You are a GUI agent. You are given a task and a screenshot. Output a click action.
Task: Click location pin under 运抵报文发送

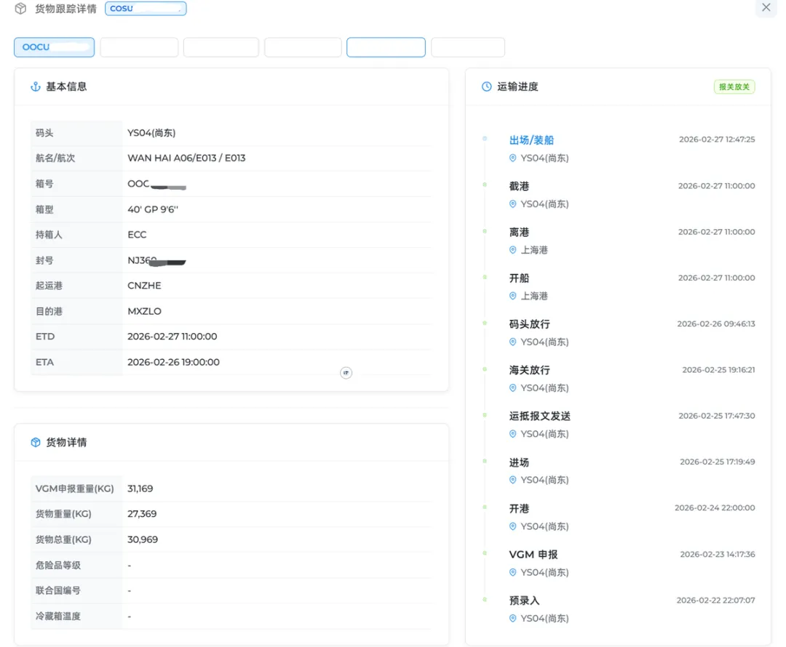(x=513, y=434)
